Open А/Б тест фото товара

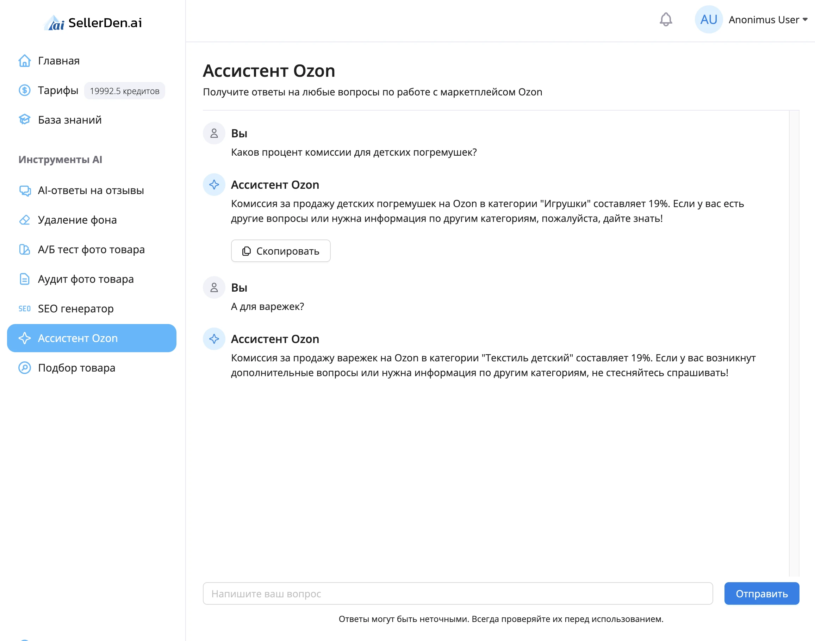(x=91, y=250)
